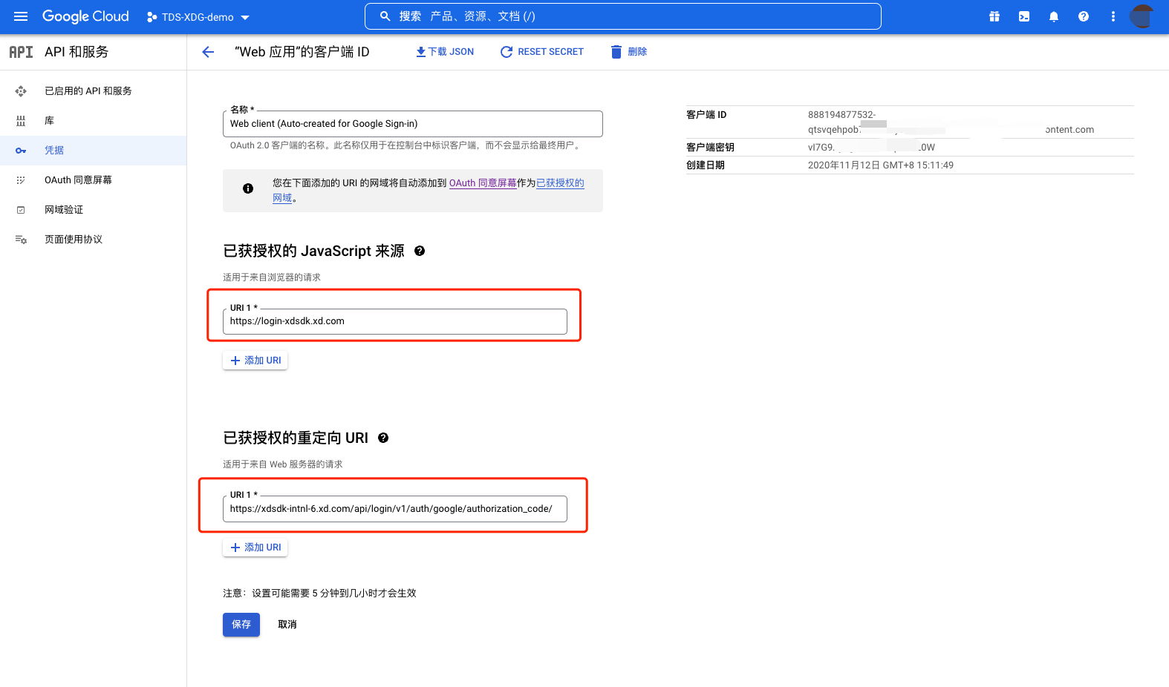This screenshot has width=1169, height=687.
Task: Click the search products and docs field
Action: (x=622, y=16)
